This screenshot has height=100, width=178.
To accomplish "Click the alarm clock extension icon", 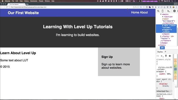I will [x=153, y=7].
